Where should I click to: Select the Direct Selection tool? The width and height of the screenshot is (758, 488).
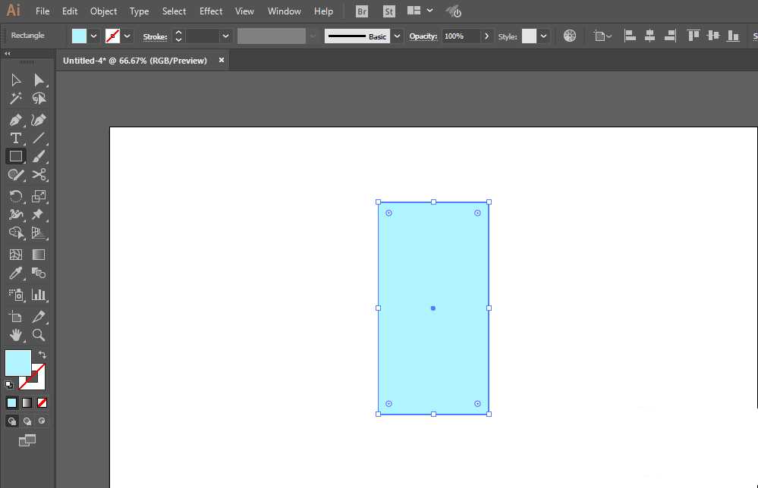[39, 80]
